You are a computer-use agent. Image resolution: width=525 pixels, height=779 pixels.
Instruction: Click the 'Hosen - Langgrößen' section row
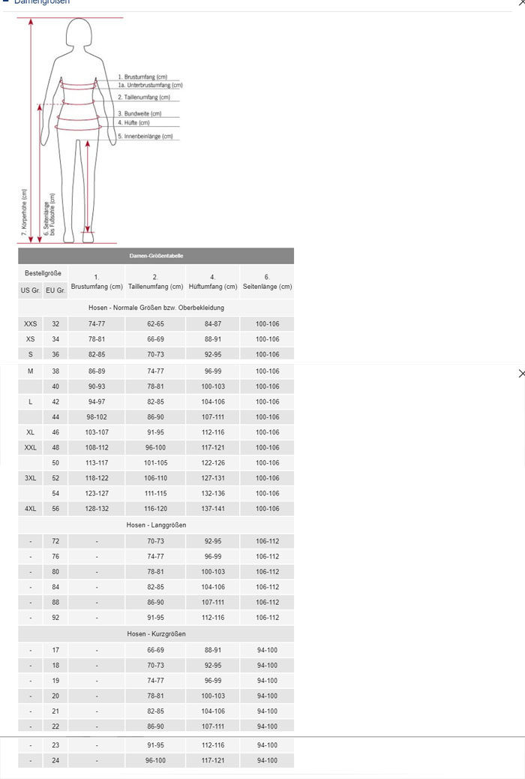pos(156,525)
